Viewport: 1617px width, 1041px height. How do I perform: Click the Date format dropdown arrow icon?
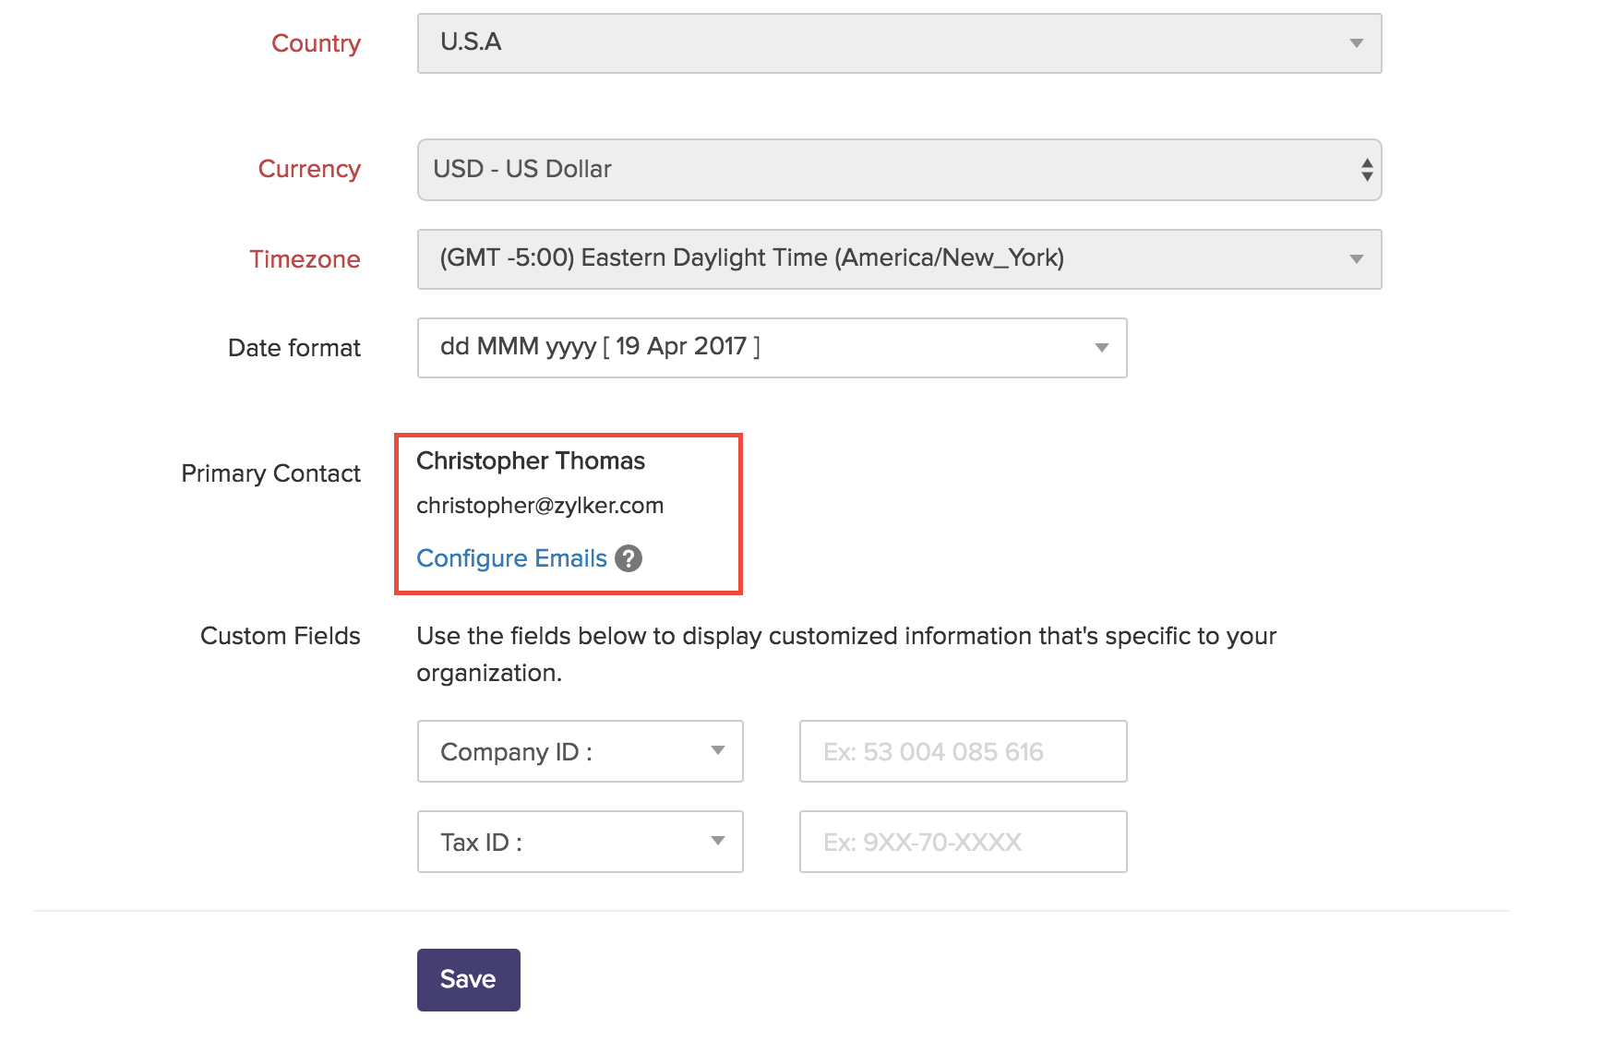click(x=1100, y=348)
